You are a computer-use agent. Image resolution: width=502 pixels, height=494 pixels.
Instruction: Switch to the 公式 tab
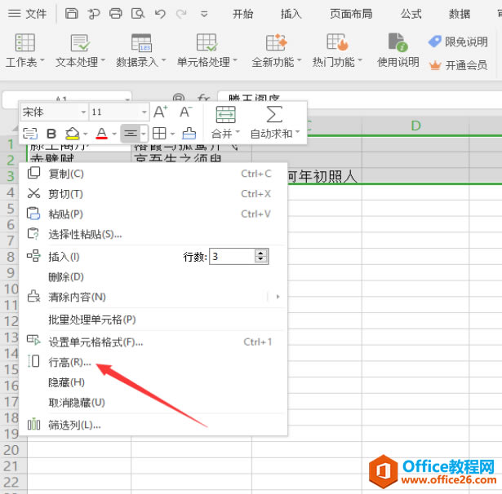point(411,14)
